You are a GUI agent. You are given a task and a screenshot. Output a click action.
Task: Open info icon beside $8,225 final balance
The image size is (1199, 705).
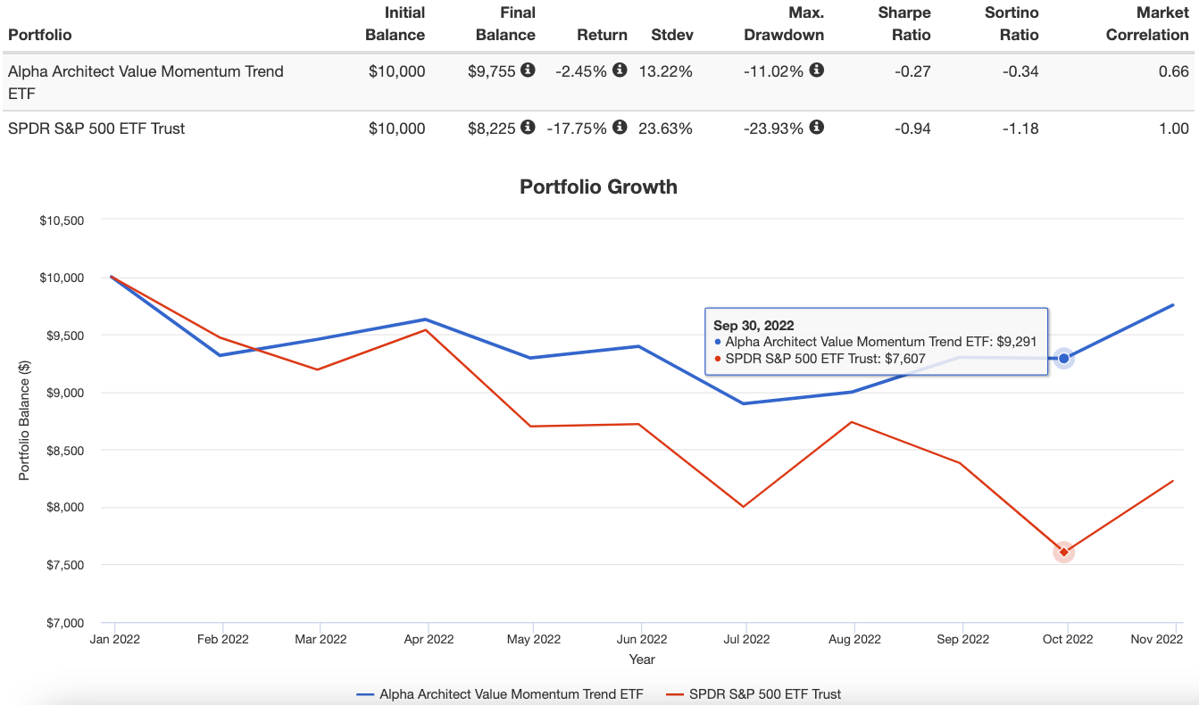coord(528,127)
